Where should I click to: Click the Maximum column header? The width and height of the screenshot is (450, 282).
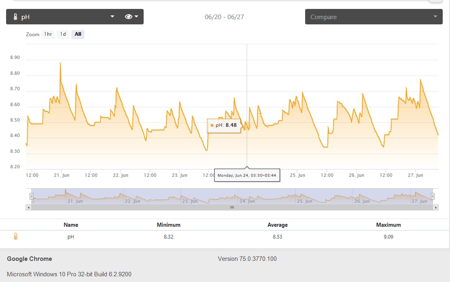(388, 225)
